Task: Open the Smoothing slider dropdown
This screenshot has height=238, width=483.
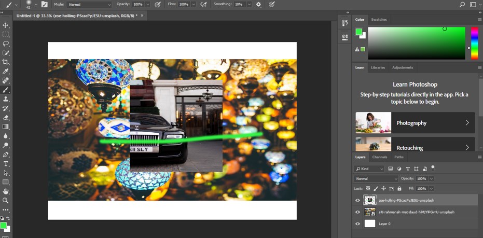Action: [x=249, y=5]
